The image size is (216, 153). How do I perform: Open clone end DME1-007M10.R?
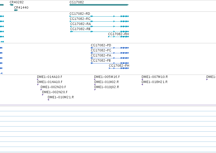tap(142, 79)
